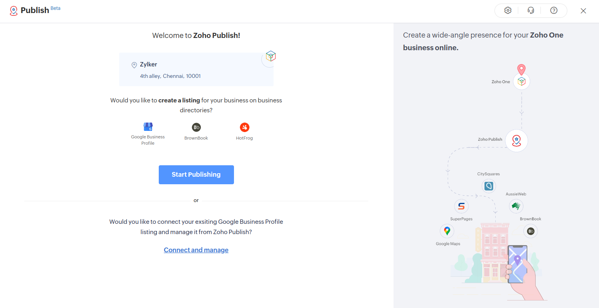Select the HotFrog icon
This screenshot has width=599, height=308.
tap(244, 127)
